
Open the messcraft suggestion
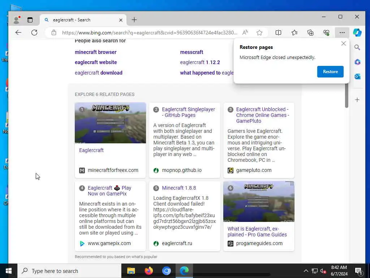pyautogui.click(x=192, y=52)
